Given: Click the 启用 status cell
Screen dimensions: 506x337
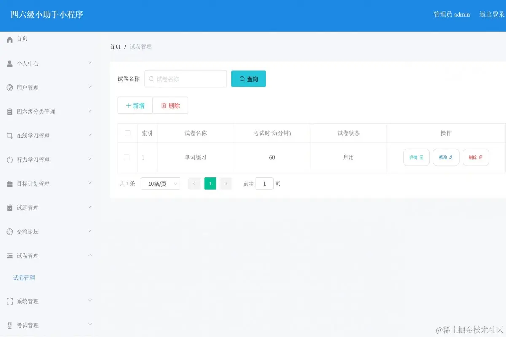Looking at the screenshot, I should (348, 157).
